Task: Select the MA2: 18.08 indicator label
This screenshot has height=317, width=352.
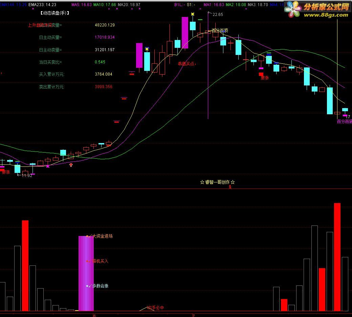Action: pyautogui.click(x=236, y=4)
